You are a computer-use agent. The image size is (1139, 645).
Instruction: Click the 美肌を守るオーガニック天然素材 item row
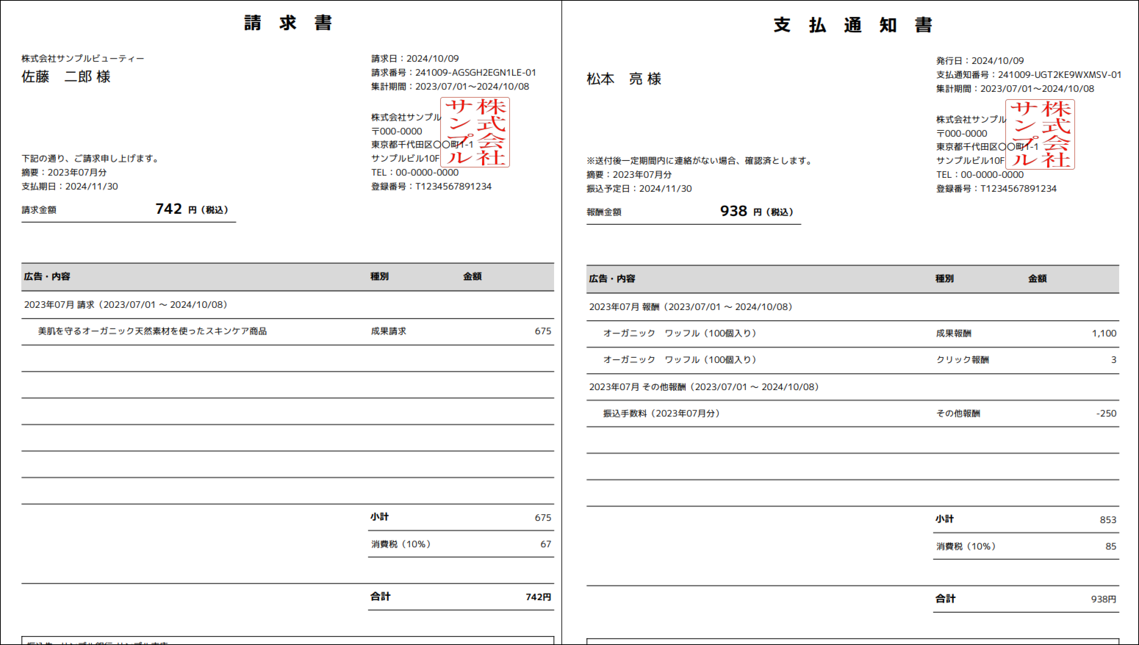click(x=288, y=331)
